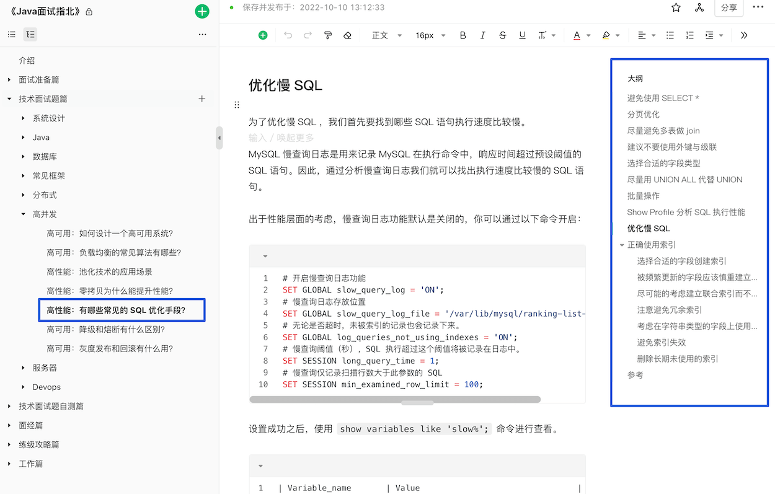
Task: Open the 介绍 chapter
Action: point(26,60)
